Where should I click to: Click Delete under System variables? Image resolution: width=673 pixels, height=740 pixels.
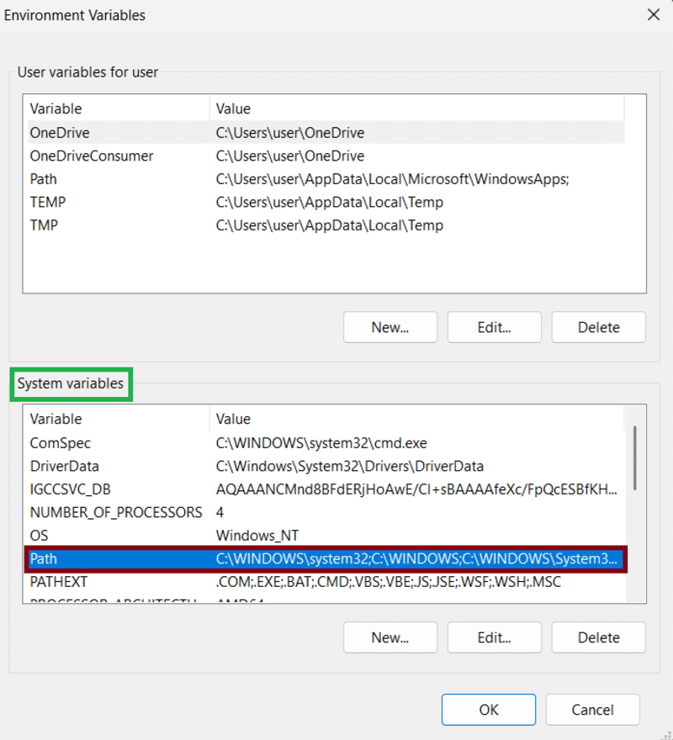598,637
